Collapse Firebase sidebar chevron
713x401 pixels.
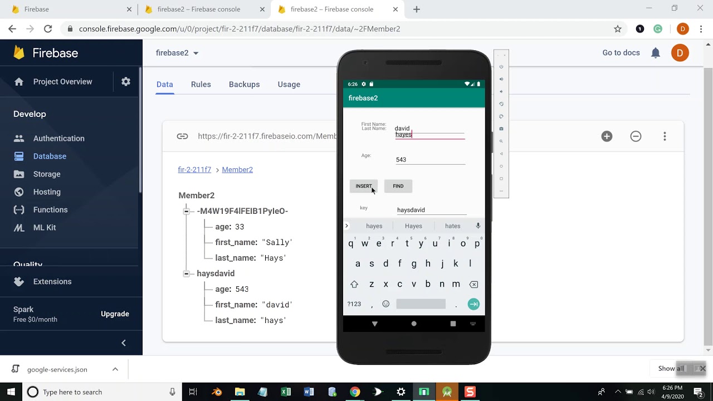124,343
